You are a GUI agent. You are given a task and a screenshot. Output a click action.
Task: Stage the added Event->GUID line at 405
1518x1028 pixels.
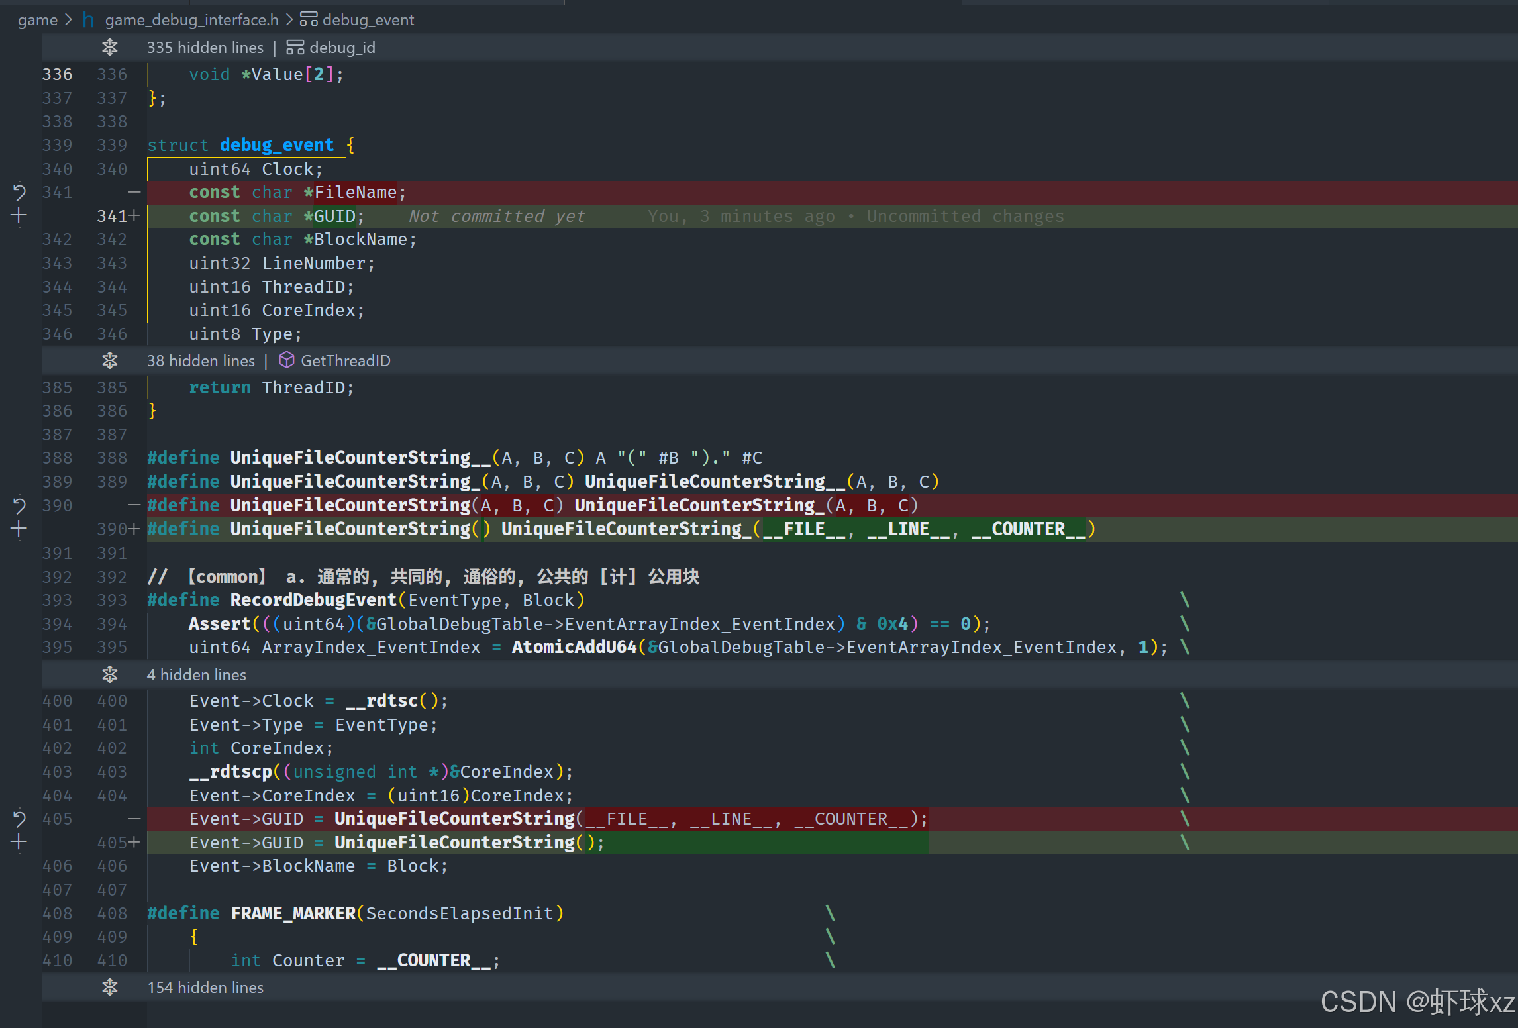(19, 843)
